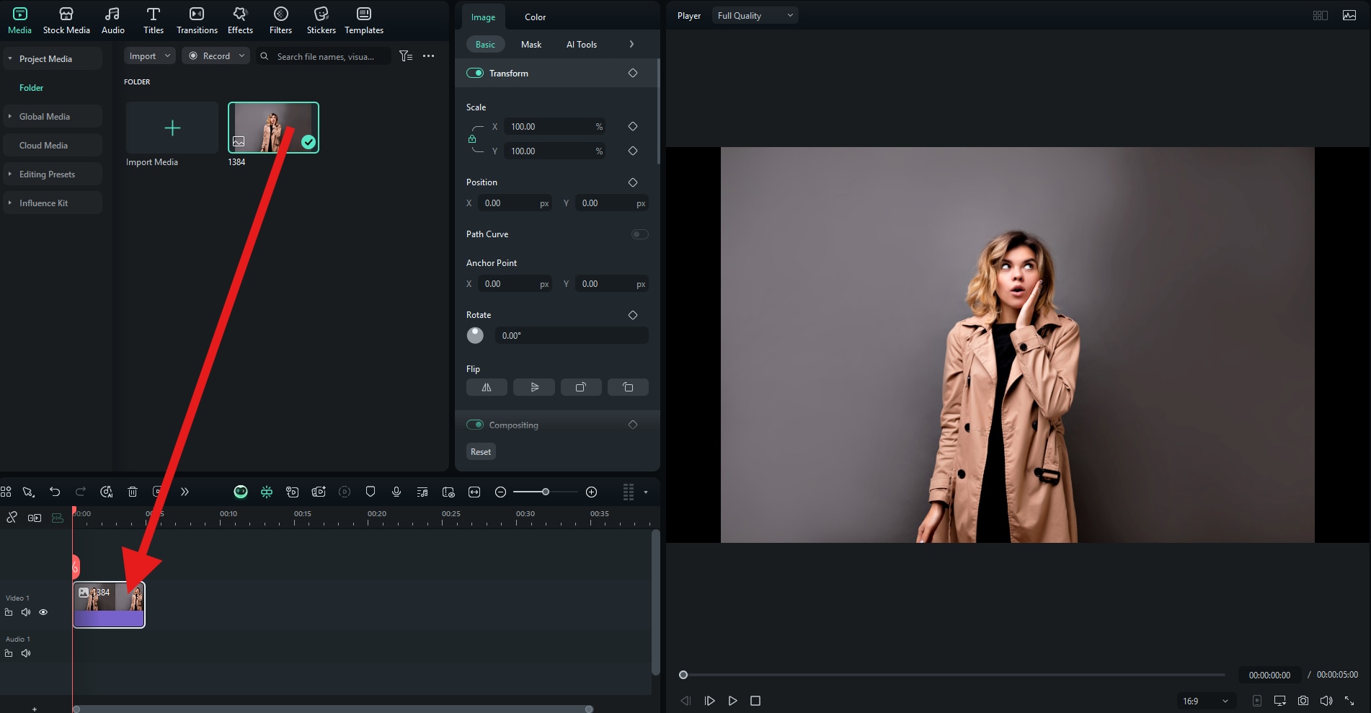Enable the Path Curve switch
Viewport: 1371px width, 713px height.
click(x=639, y=234)
